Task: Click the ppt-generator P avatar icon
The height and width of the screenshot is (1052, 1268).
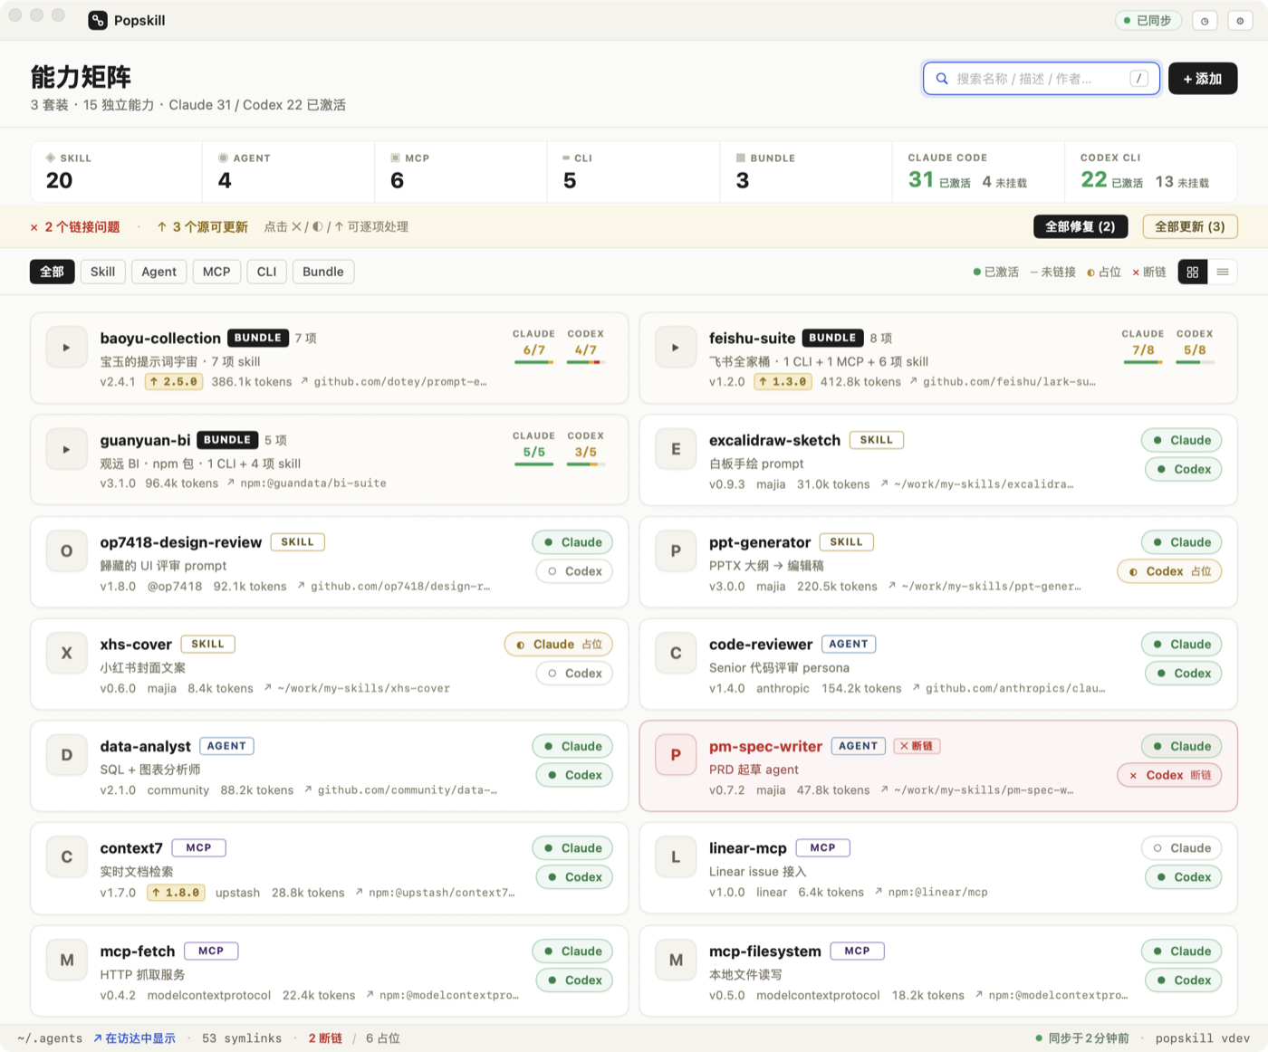Action: pyautogui.click(x=676, y=550)
